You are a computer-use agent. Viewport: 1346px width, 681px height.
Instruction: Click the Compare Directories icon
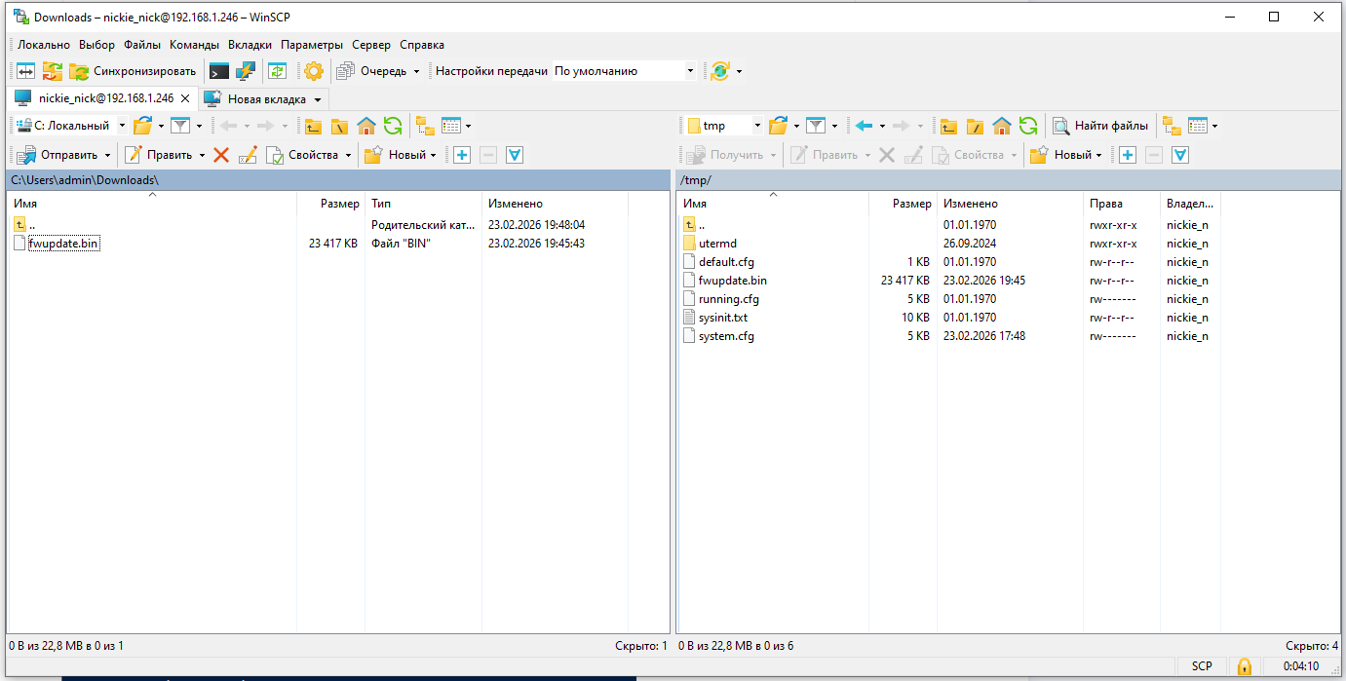point(25,71)
